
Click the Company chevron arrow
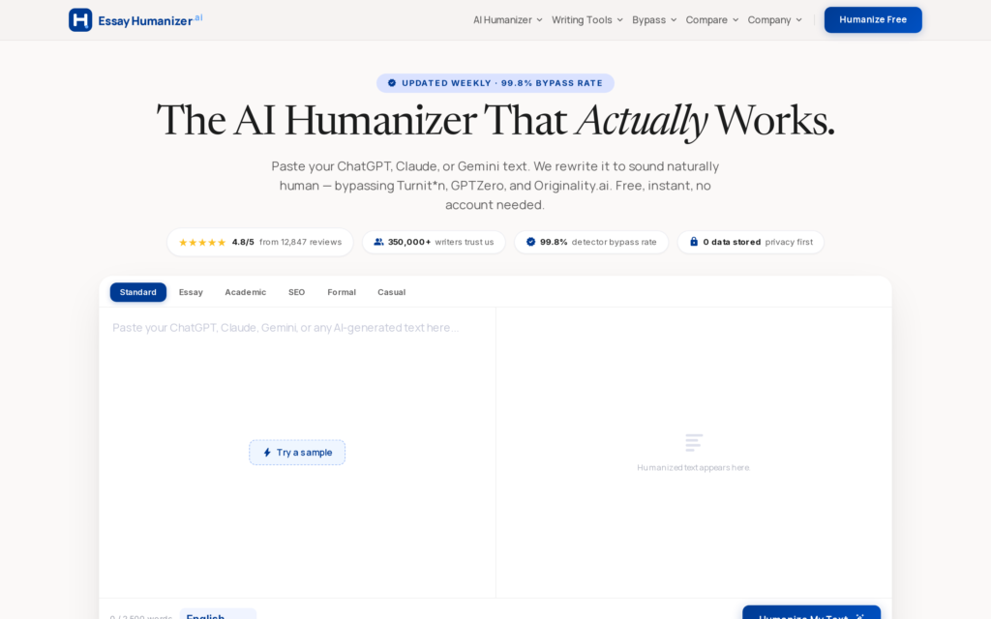pyautogui.click(x=798, y=20)
